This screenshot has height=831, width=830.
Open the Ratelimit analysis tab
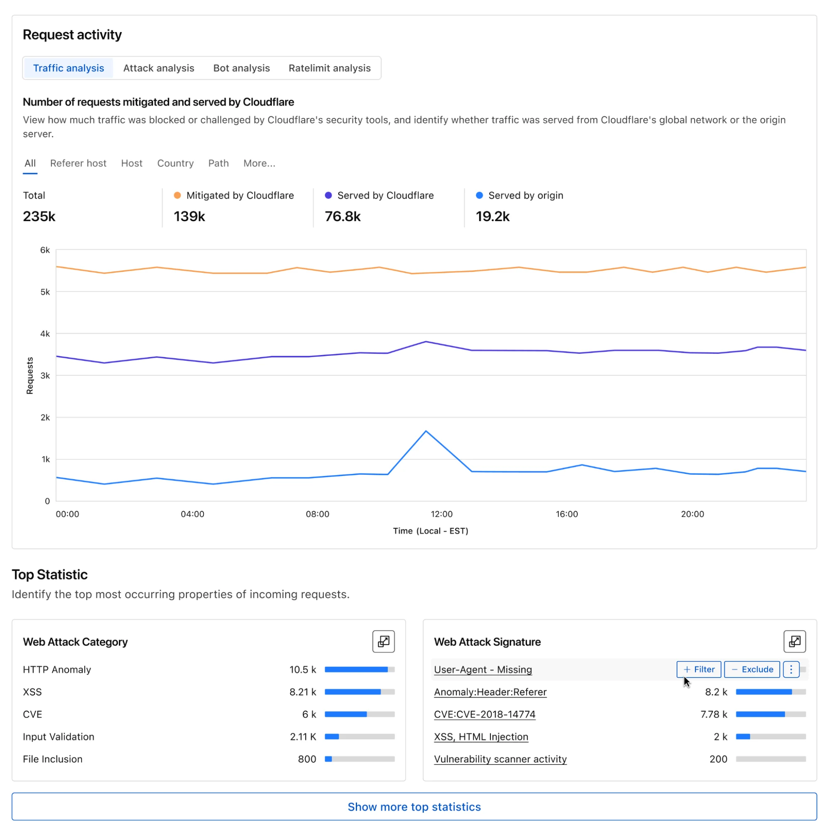point(330,68)
